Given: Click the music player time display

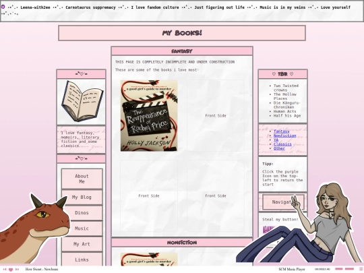Looking at the screenshot, I should [x=322, y=269].
